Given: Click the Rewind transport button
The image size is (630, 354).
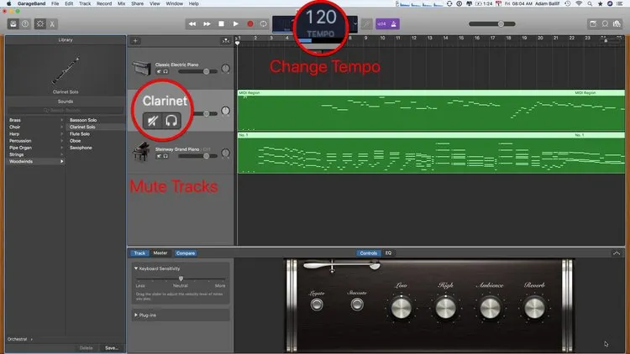Looking at the screenshot, I should point(192,23).
